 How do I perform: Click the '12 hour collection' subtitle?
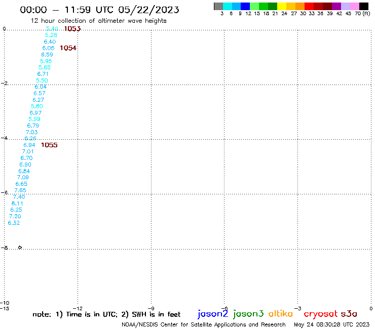tap(98, 21)
